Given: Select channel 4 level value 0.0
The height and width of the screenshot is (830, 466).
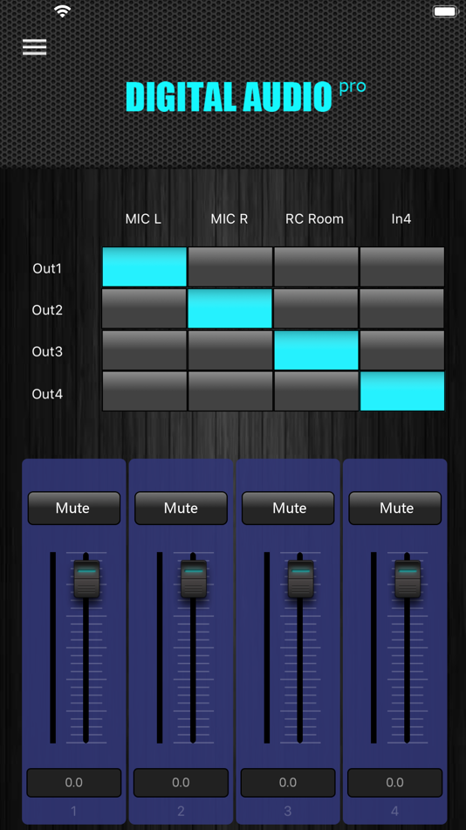Looking at the screenshot, I should click(x=395, y=783).
